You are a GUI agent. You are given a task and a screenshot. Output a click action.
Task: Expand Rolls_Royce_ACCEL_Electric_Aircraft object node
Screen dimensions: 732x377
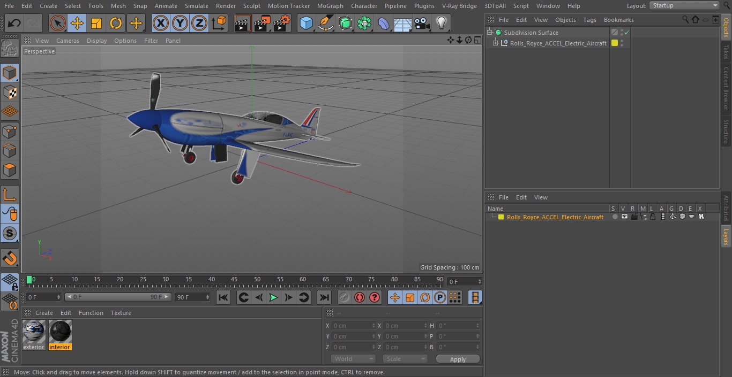point(496,43)
